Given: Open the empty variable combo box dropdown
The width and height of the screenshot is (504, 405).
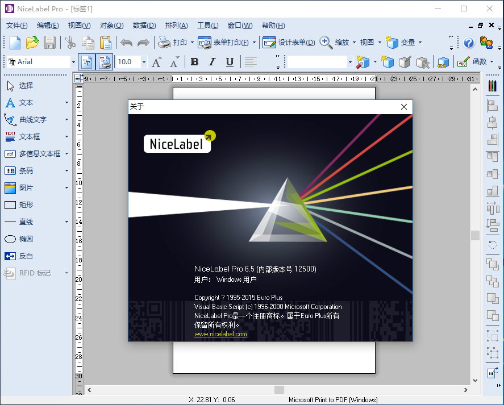Looking at the screenshot, I should (350, 62).
